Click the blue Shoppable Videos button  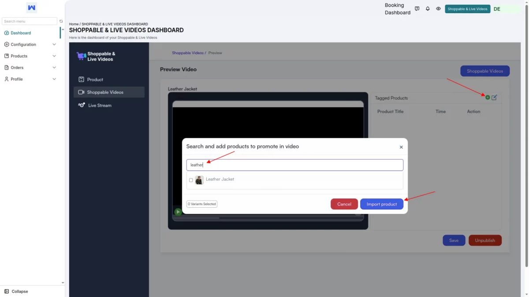pyautogui.click(x=485, y=71)
